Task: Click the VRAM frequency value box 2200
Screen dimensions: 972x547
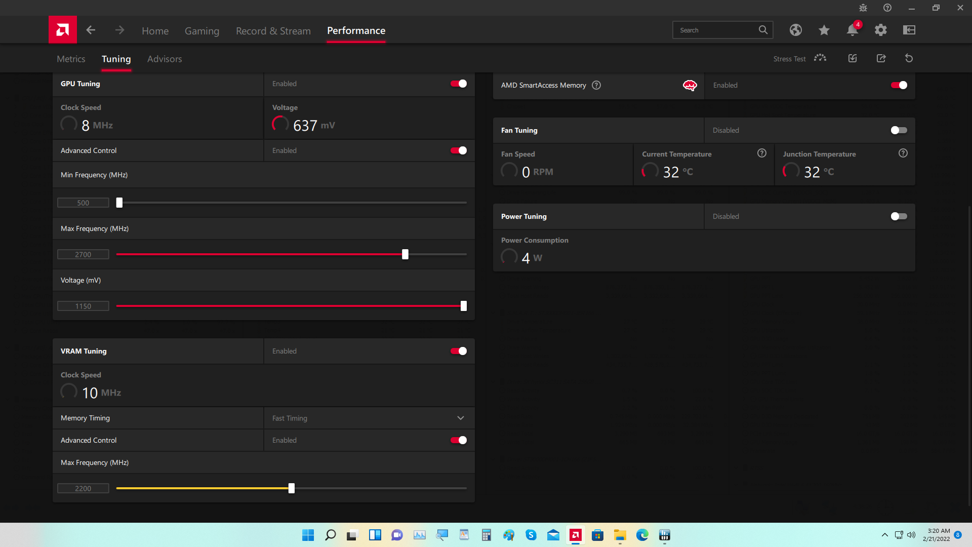Action: [83, 488]
